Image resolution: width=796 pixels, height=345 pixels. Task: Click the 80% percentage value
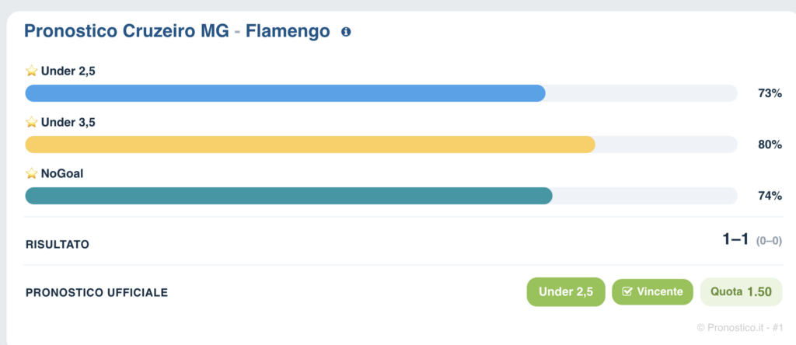pos(770,145)
